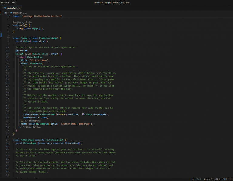
Task: Change the CRLF end-of-line sequence
Action: click(225, 179)
